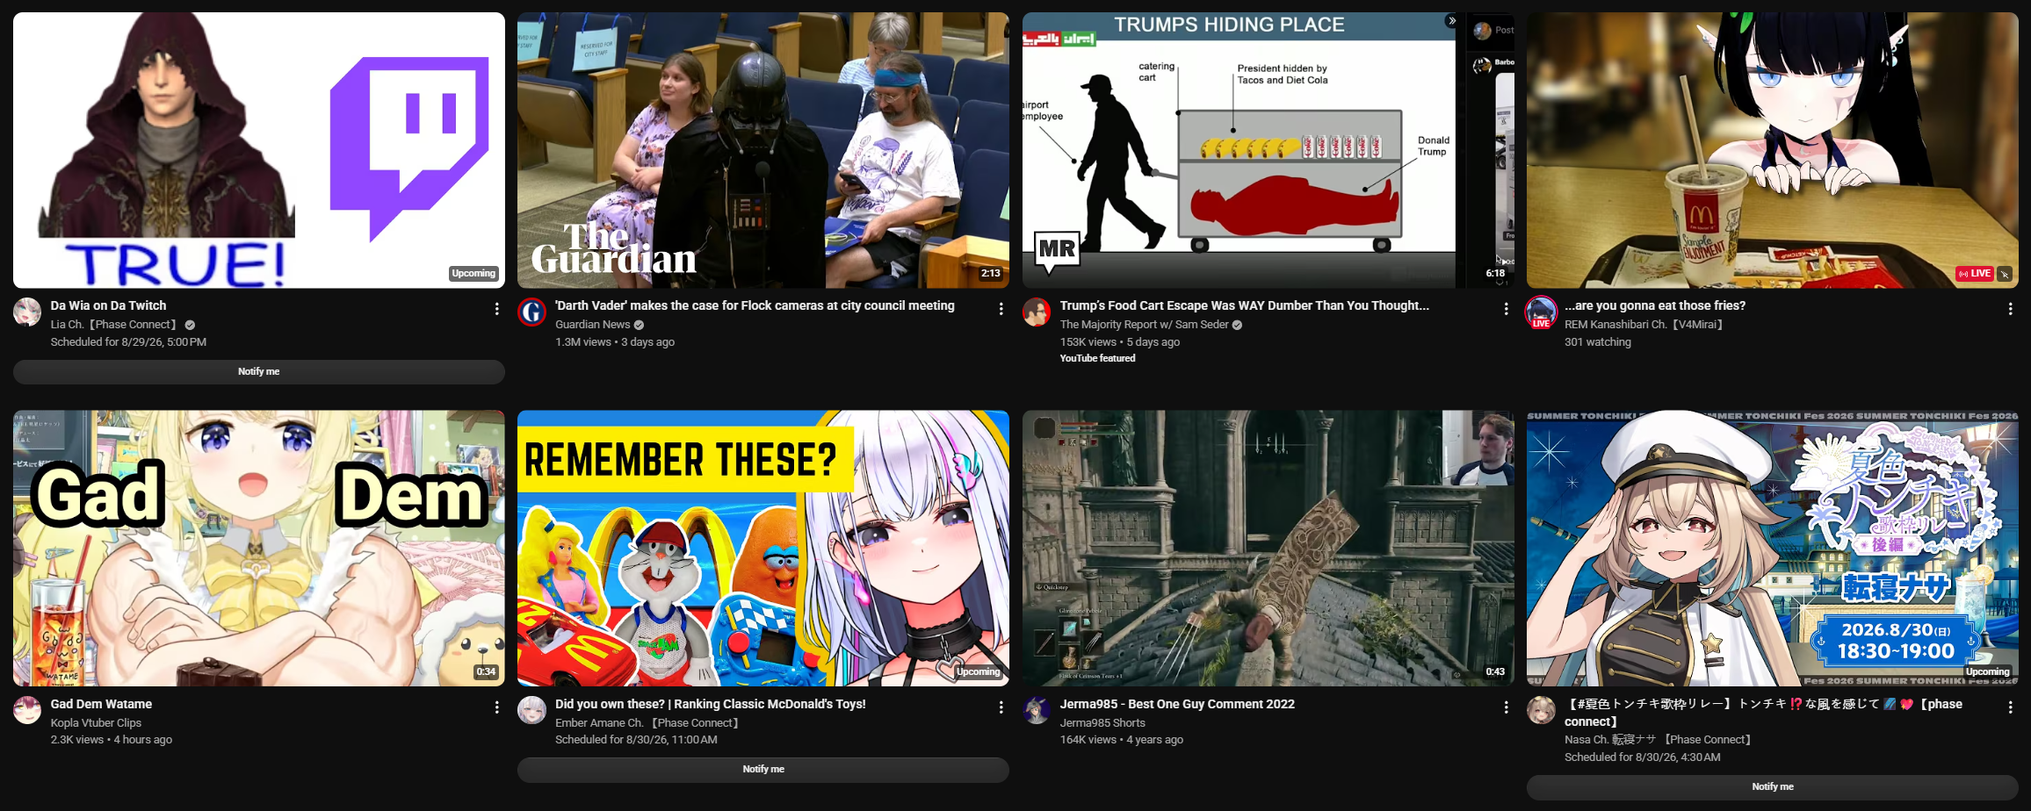2031x811 pixels.
Task: Open three-dot menu for Da Wia on Da Twitch
Action: 496,309
